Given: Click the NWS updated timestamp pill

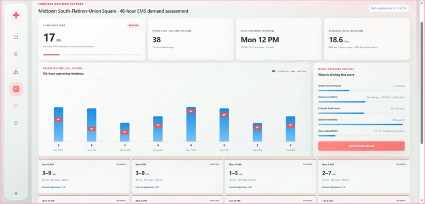Looking at the screenshot, I should coord(389,8).
